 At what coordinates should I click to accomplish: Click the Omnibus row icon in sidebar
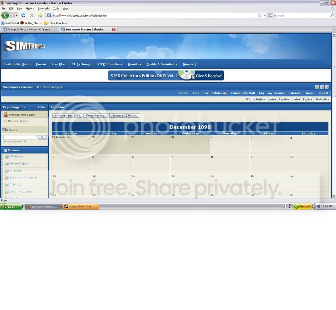[x=7, y=171]
